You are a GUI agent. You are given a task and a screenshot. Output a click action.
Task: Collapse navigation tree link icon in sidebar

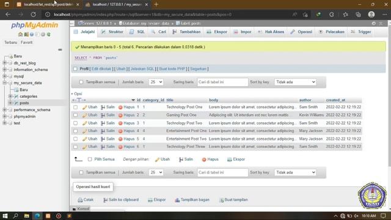point(60,50)
